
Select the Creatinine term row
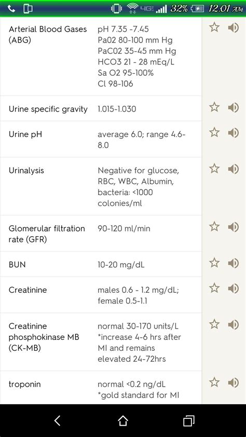(101, 295)
